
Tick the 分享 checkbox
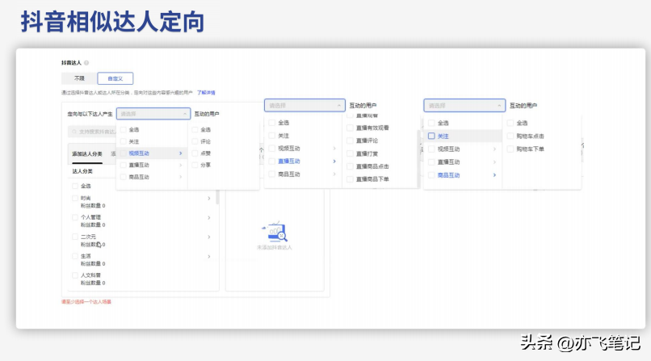click(195, 165)
